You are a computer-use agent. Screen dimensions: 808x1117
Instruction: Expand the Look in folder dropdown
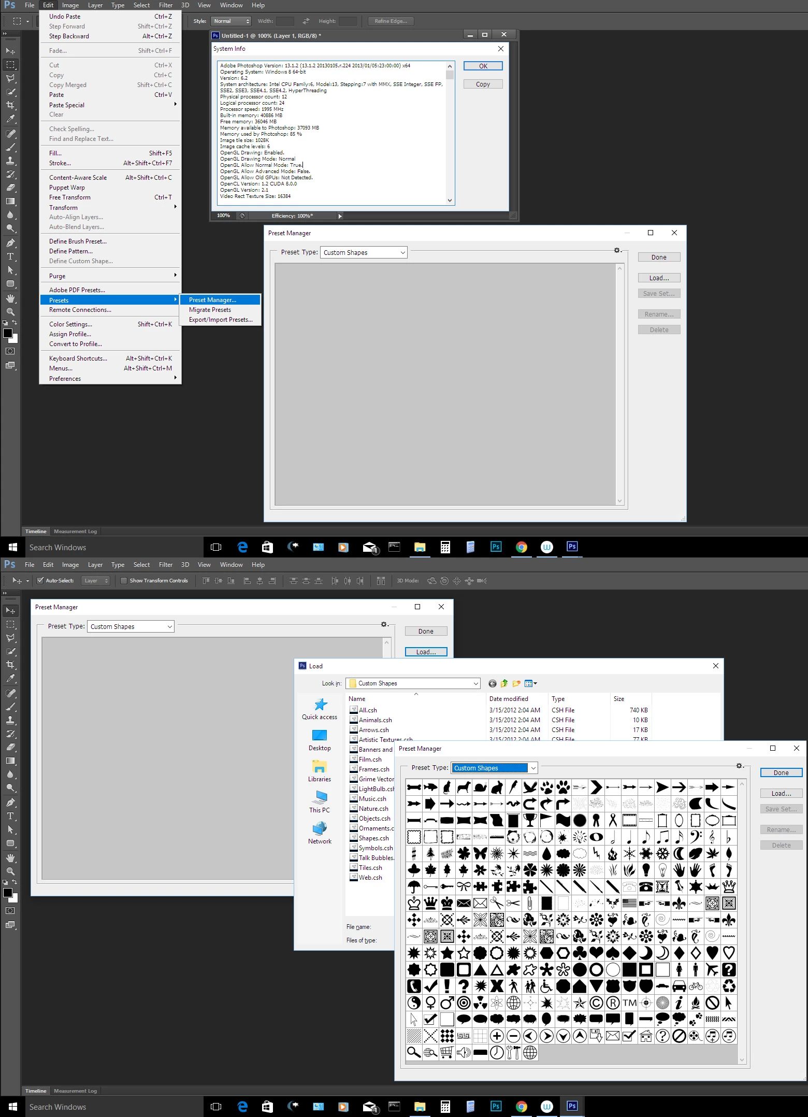tap(413, 683)
